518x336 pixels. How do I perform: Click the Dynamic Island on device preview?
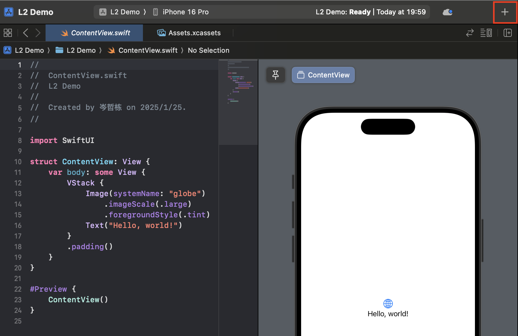(x=388, y=127)
